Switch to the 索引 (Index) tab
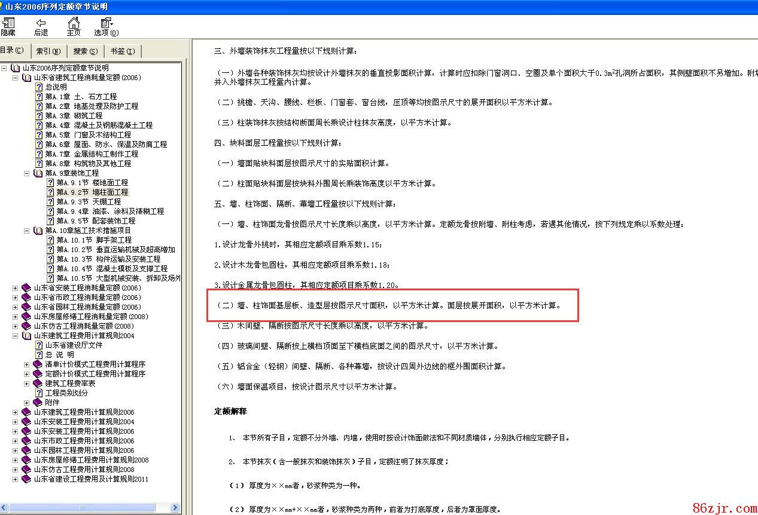Screen dimensions: 758x515 tap(48, 51)
